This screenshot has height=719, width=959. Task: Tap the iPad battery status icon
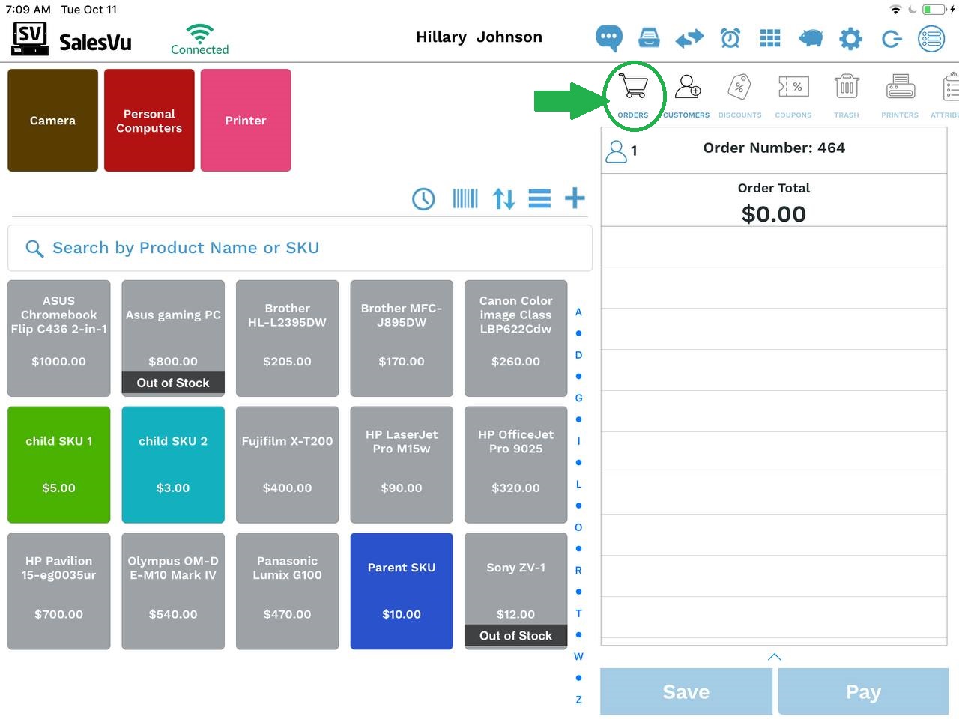[x=934, y=10]
